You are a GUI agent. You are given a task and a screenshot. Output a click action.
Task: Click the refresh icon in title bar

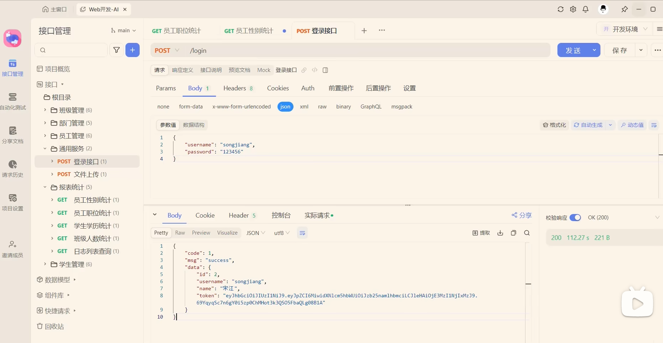[x=561, y=10]
